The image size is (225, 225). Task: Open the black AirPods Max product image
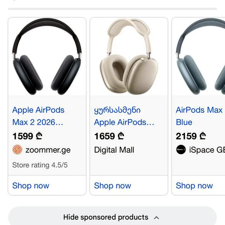47,56
